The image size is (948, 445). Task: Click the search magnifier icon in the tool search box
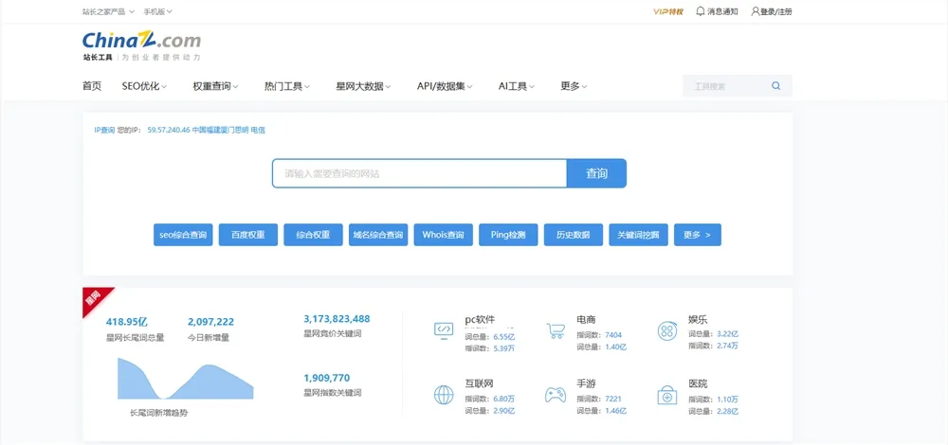pos(775,86)
